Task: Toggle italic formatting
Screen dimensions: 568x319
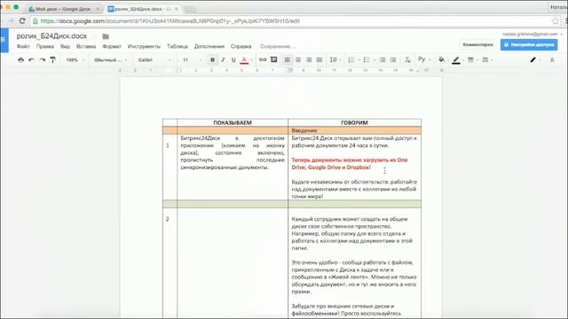Action: click(223, 59)
